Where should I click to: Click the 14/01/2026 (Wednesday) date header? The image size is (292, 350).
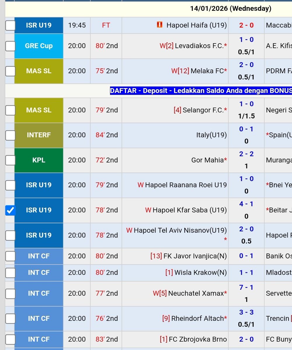pos(231,8)
